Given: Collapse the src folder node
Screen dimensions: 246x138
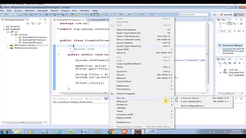Looking at the screenshot, I should 8,32.
